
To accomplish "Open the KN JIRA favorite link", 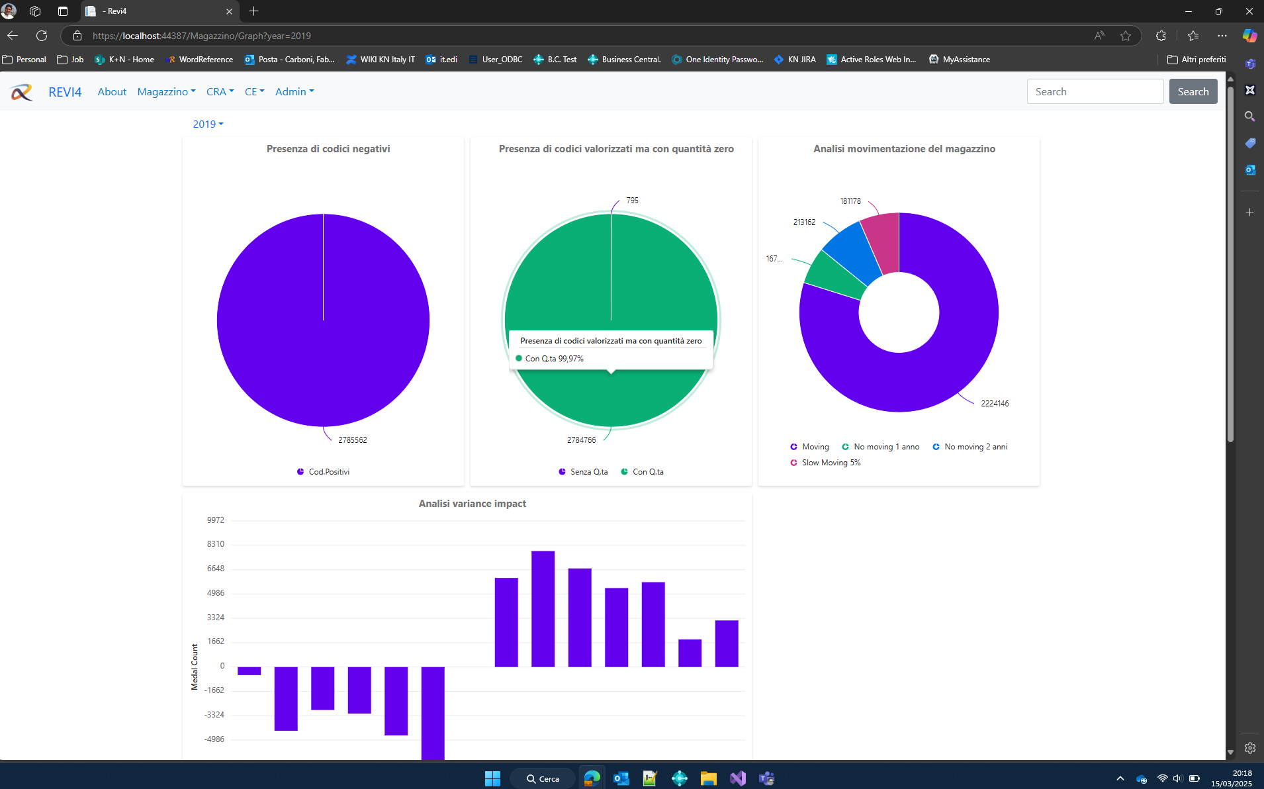I will click(795, 60).
